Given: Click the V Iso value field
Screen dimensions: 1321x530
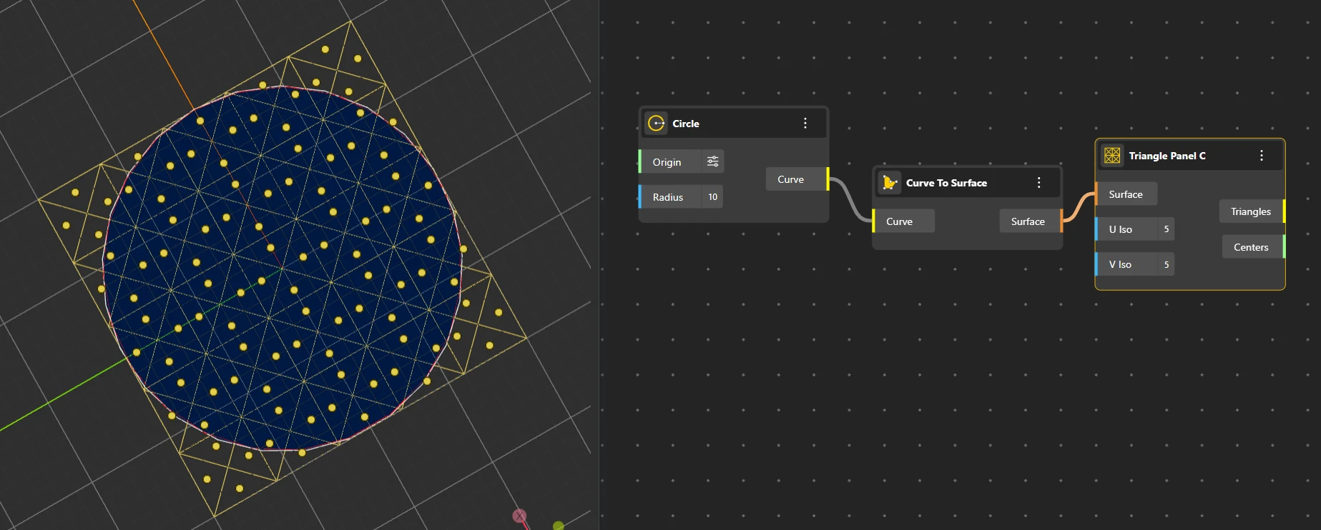Looking at the screenshot, I should [x=1166, y=264].
